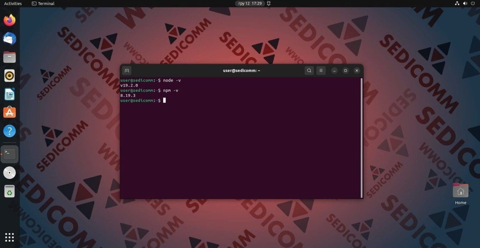The width and height of the screenshot is (480, 248).
Task: Click Activities in the top bar
Action: 12,3
